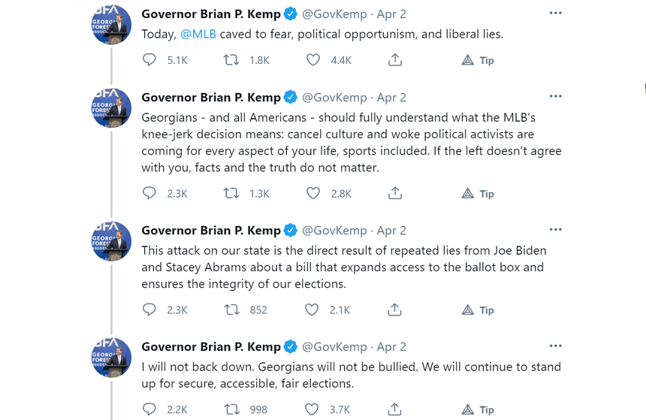This screenshot has width=646, height=420.
Task: Open @GovKemp handle on the last tweet
Action: (x=334, y=346)
